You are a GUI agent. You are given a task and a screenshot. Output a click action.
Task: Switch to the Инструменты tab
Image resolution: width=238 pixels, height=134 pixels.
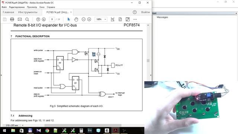click(x=28, y=12)
